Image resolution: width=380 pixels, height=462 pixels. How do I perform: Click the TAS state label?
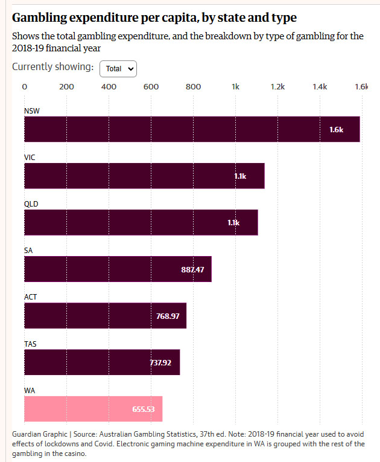click(30, 344)
